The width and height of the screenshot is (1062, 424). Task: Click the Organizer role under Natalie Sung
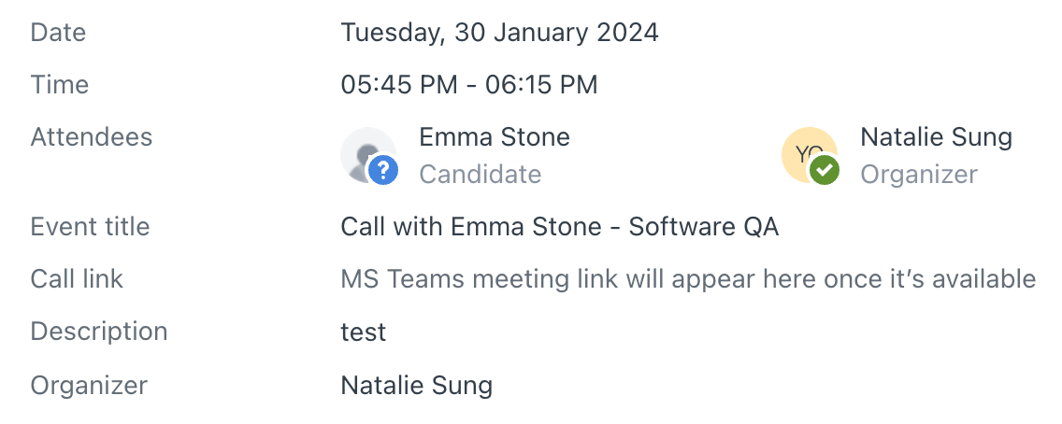pos(919,175)
